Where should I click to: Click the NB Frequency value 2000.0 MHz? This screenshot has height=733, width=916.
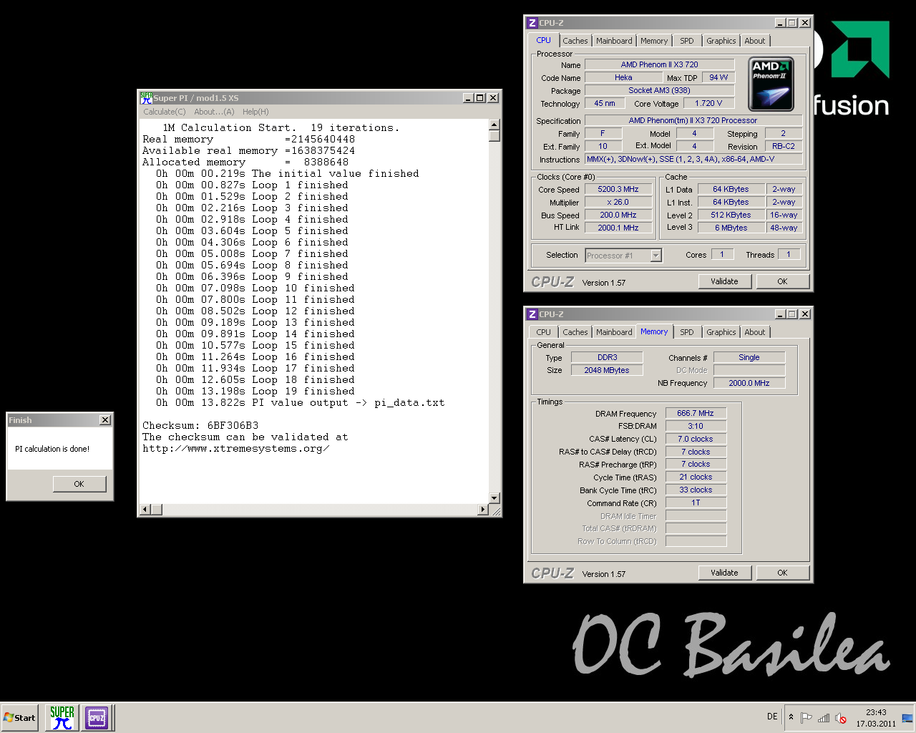[x=749, y=384]
